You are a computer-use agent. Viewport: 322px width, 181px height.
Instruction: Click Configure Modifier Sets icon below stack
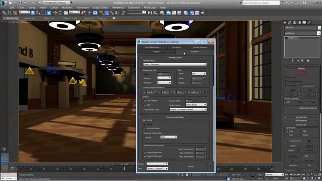pyautogui.click(x=308, y=60)
